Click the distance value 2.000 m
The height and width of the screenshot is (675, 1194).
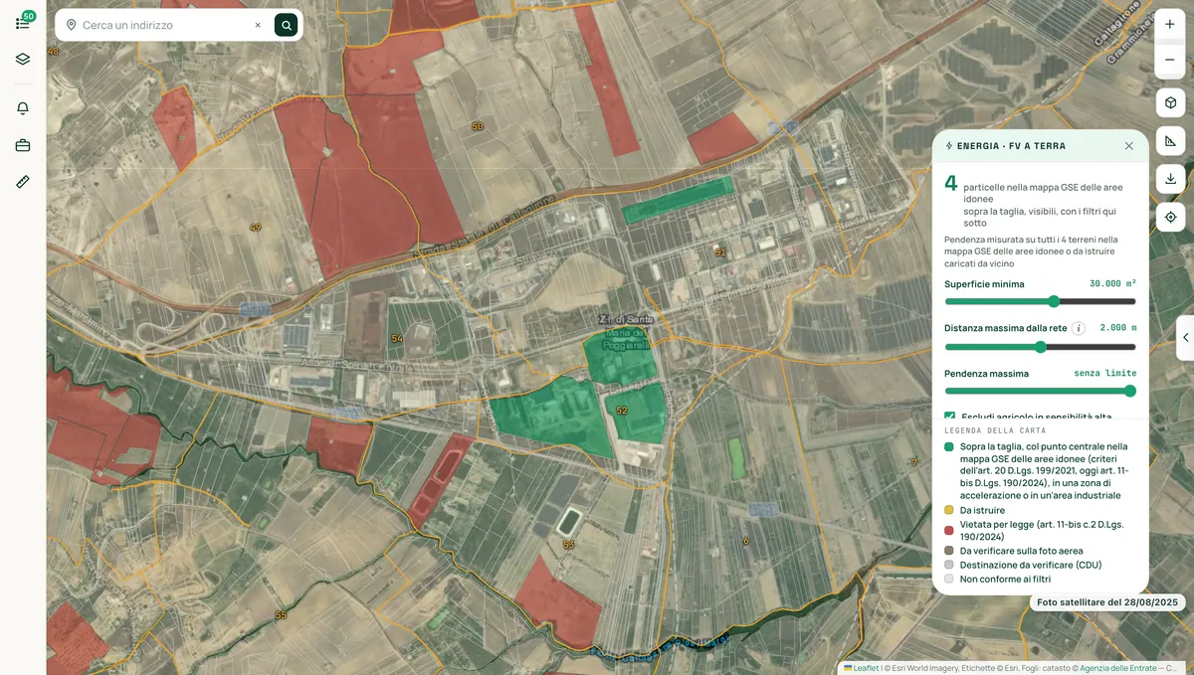click(1118, 327)
